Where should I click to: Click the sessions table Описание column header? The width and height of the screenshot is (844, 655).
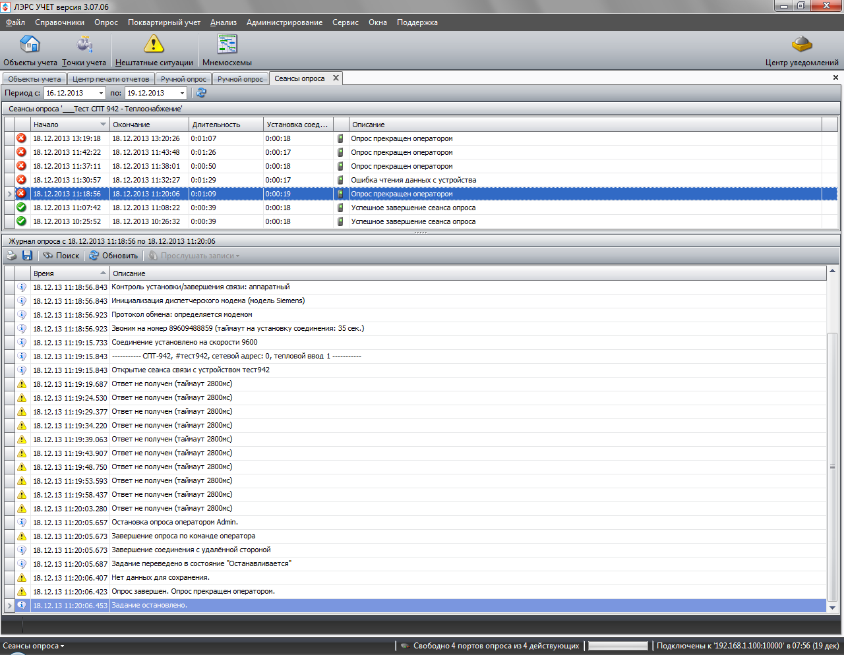[x=586, y=125]
